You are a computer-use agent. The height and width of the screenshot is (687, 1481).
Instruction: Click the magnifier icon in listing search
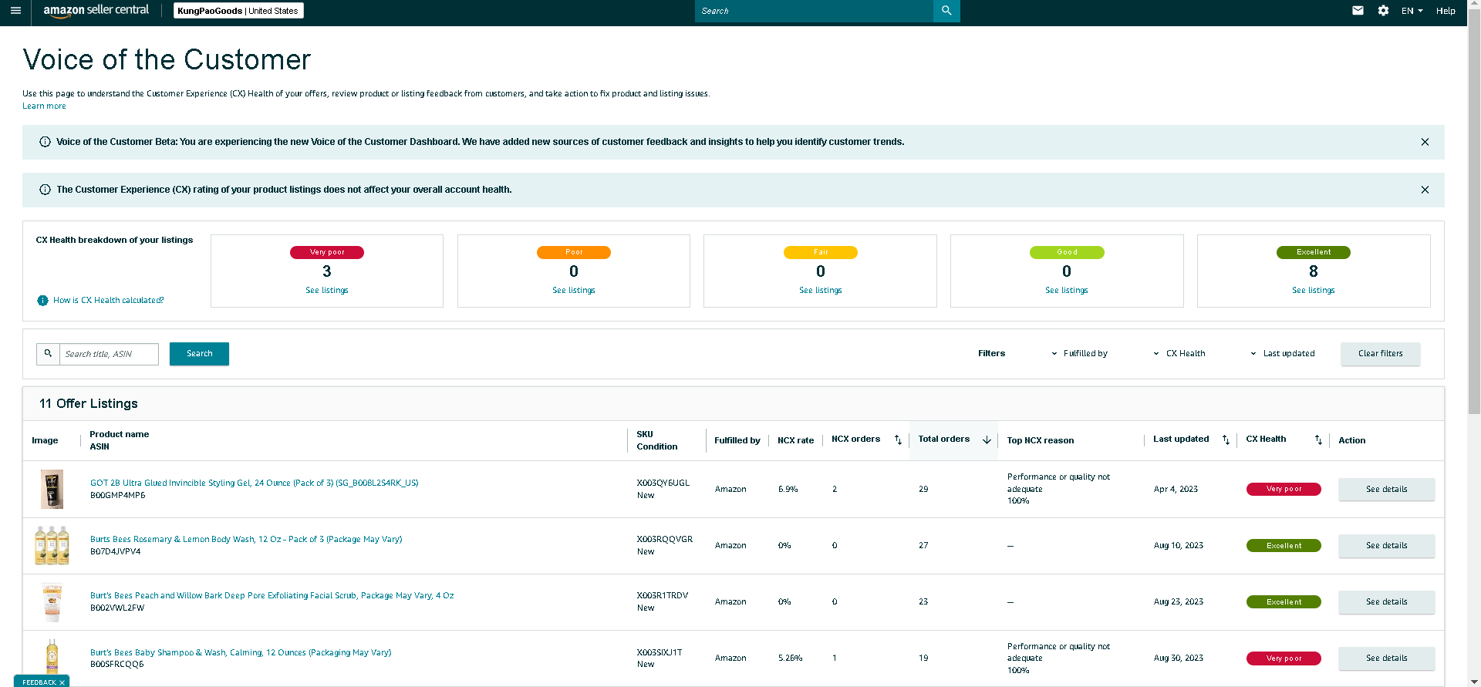(48, 354)
